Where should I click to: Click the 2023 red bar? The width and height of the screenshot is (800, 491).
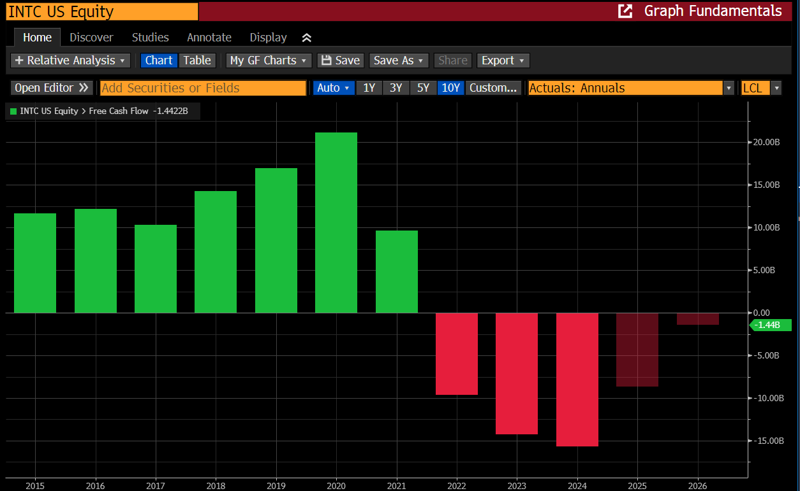pos(517,373)
